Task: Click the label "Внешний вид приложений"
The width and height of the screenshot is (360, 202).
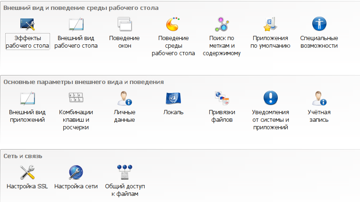Action: (27, 116)
